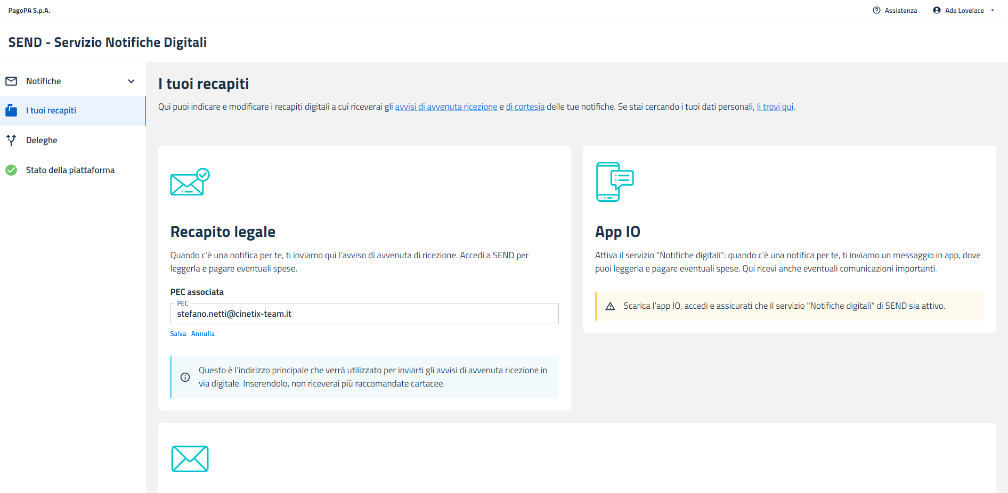Go to Stato della piattaforma
The width and height of the screenshot is (1008, 493).
click(x=70, y=170)
